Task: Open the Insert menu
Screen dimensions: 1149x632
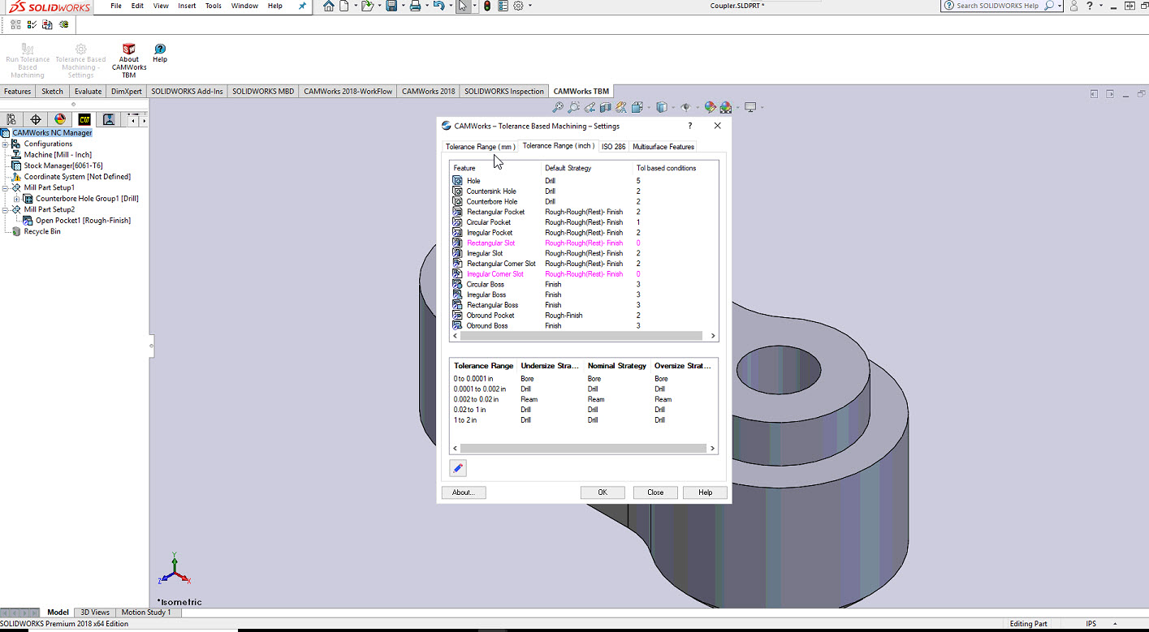Action: tap(187, 6)
